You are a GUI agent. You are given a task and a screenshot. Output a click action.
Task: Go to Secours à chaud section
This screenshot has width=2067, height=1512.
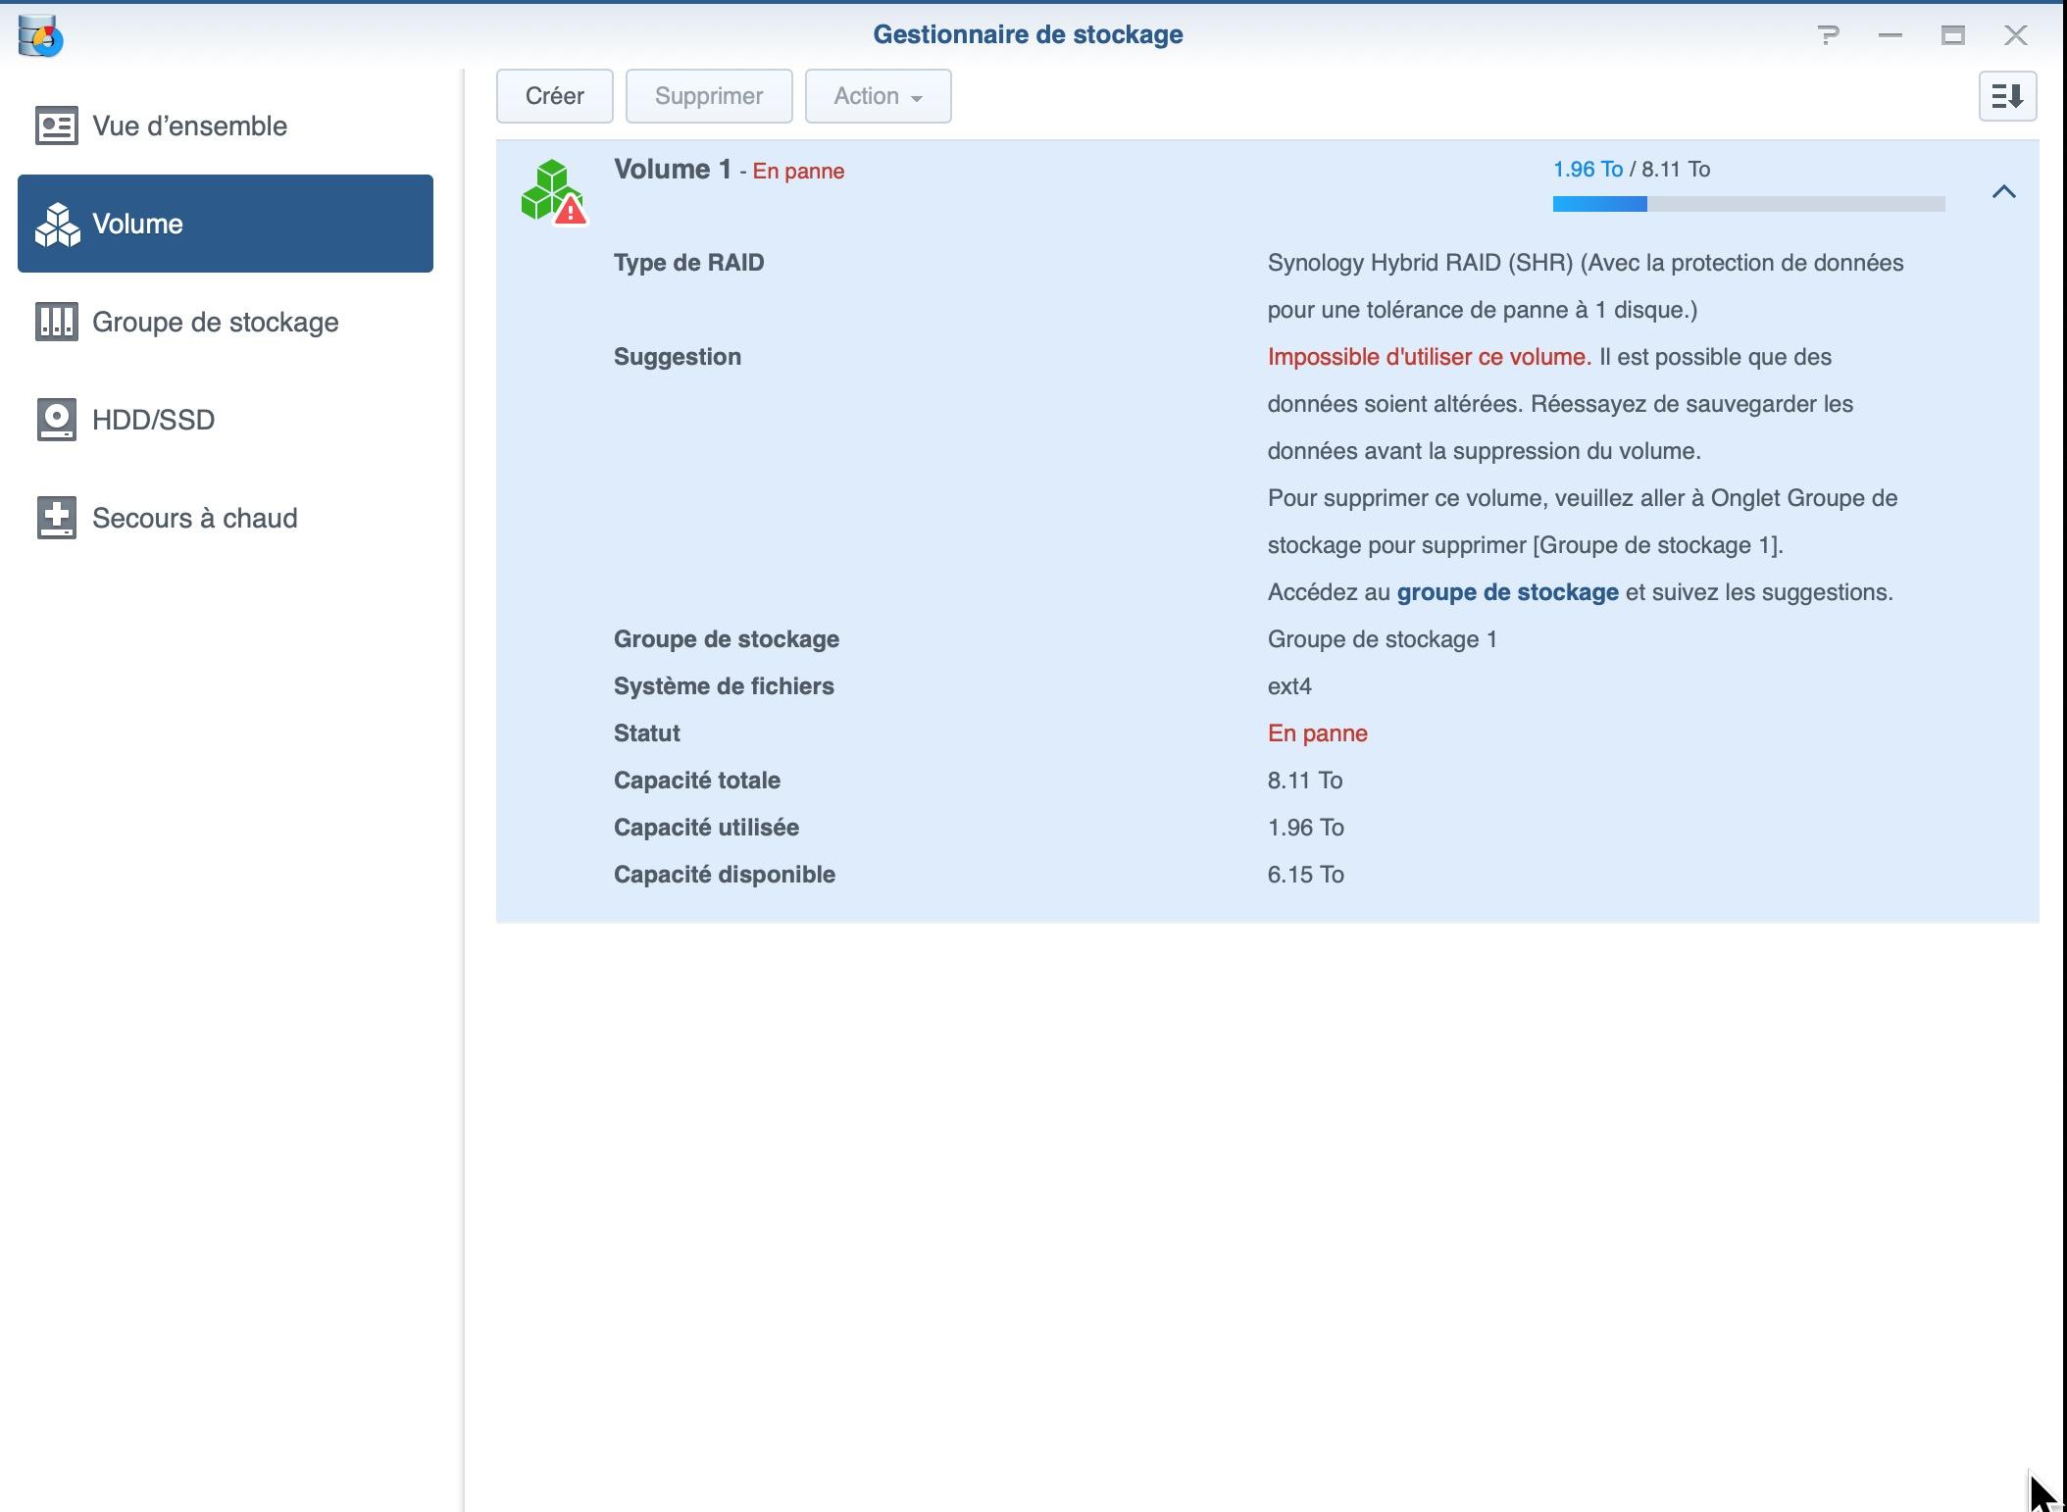coord(194,518)
